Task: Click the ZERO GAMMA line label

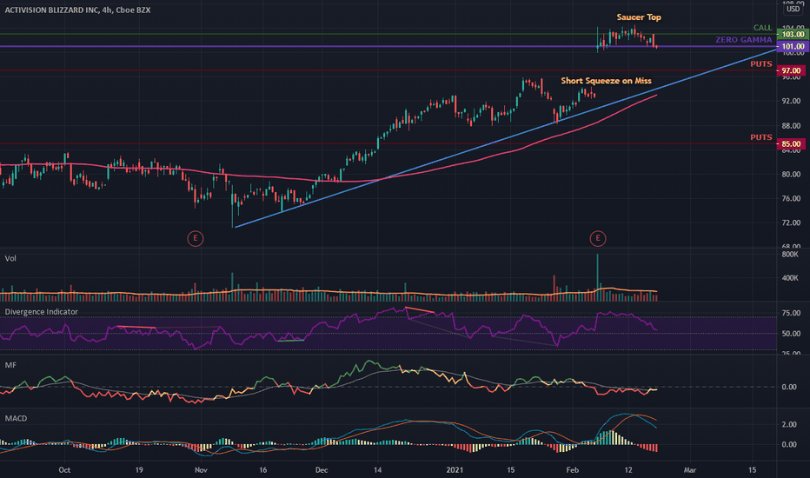Action: 744,40
